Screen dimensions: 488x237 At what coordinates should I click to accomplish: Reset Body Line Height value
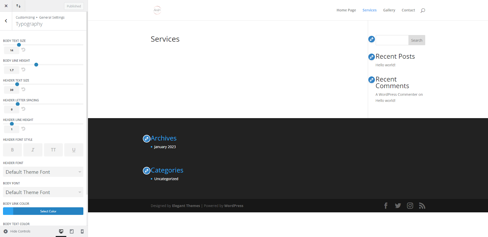click(23, 69)
